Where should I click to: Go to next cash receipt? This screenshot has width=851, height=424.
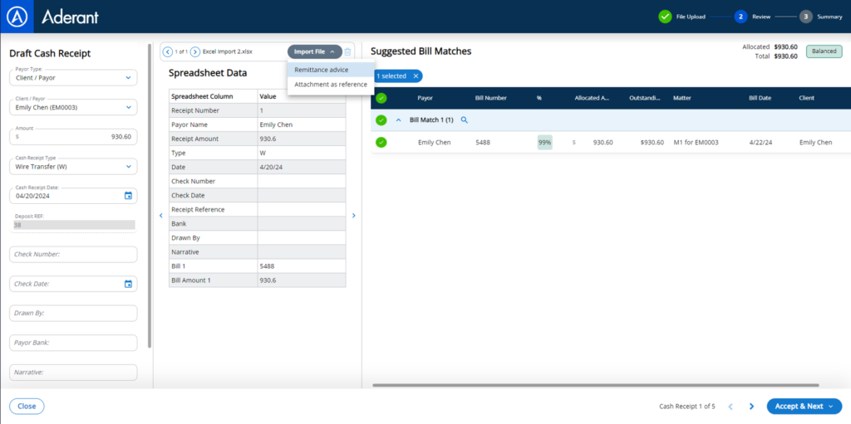coord(751,406)
